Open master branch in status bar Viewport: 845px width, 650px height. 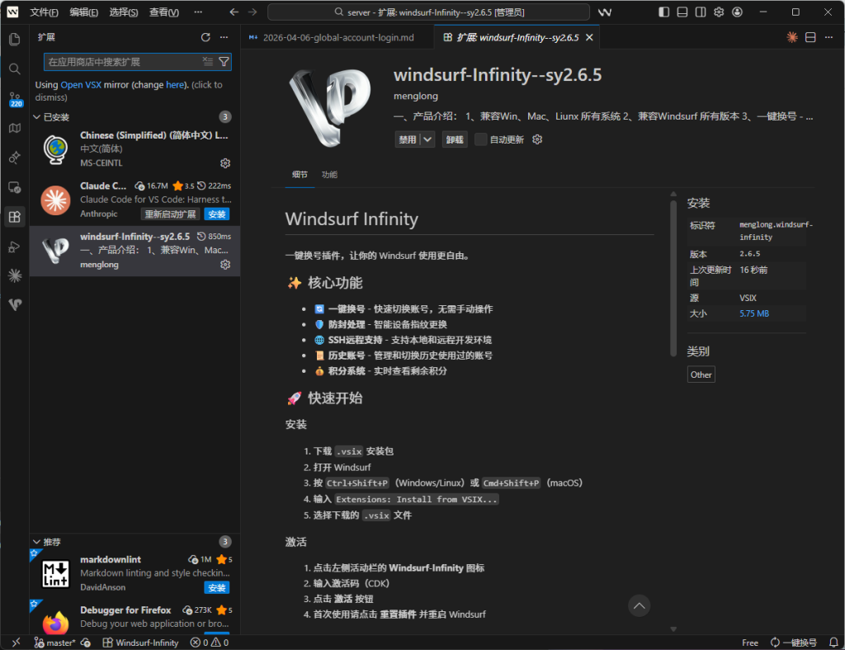56,643
